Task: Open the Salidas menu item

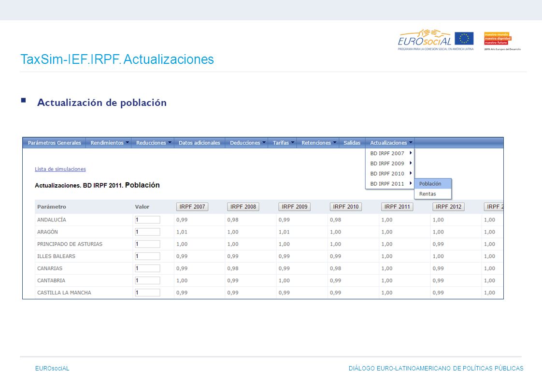Action: point(352,143)
